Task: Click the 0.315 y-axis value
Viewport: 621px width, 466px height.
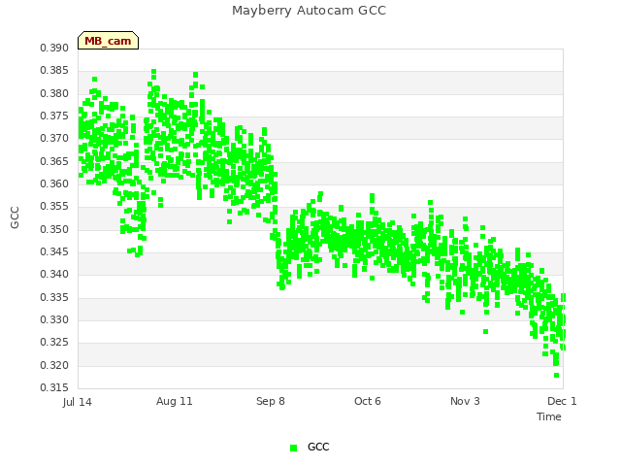Action: pos(54,387)
